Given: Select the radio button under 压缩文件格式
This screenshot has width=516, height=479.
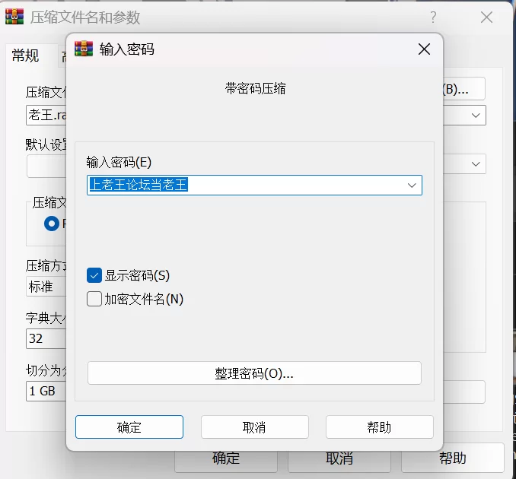Looking at the screenshot, I should 52,224.
